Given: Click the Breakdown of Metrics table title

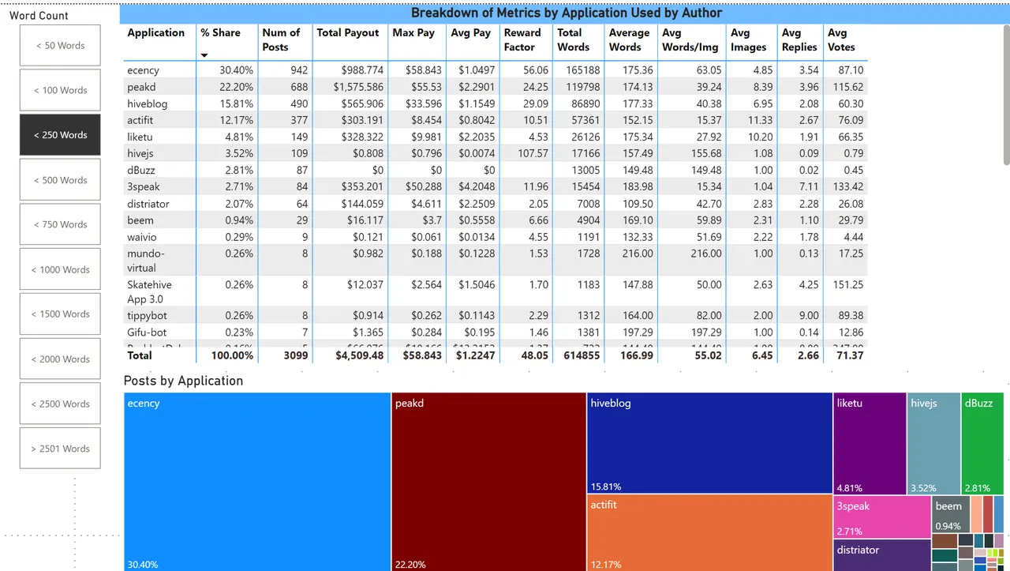Looking at the screenshot, I should [x=567, y=13].
